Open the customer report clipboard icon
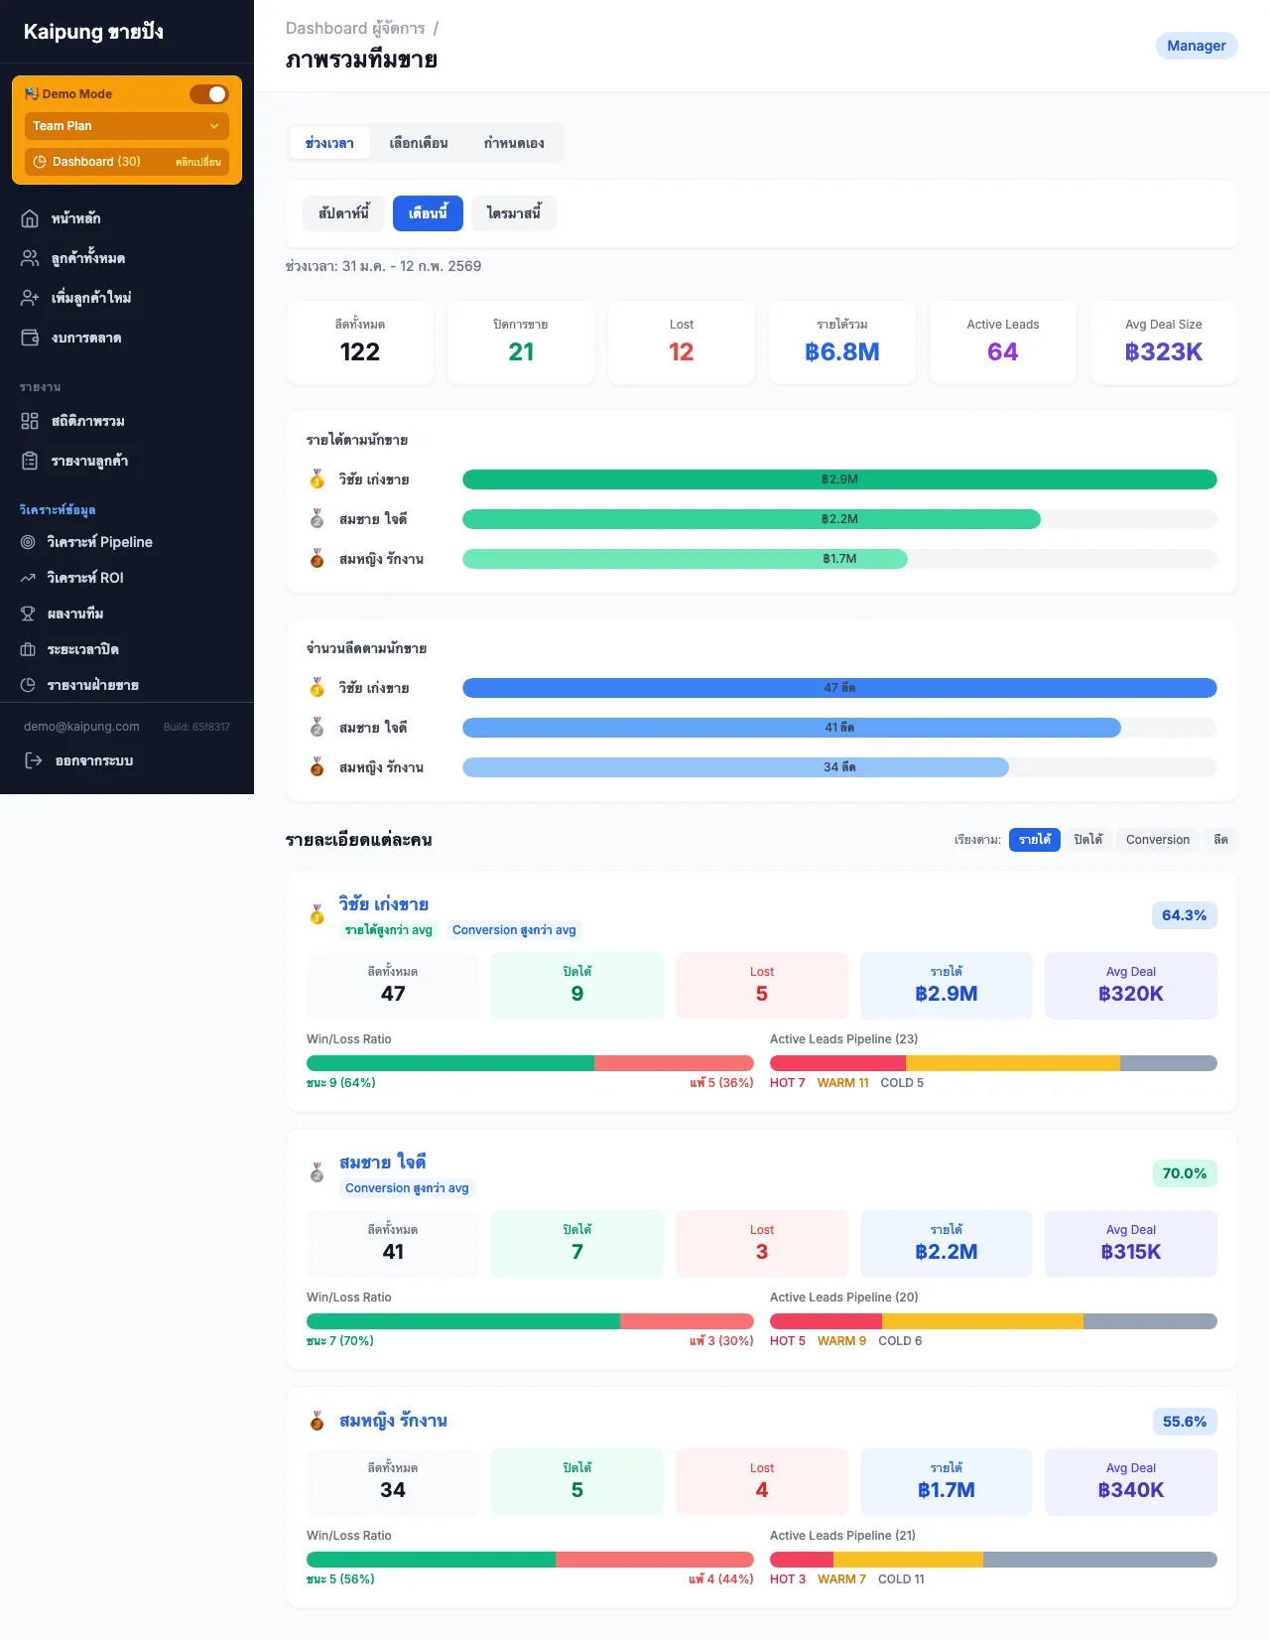The image size is (1270, 1640). coord(30,461)
